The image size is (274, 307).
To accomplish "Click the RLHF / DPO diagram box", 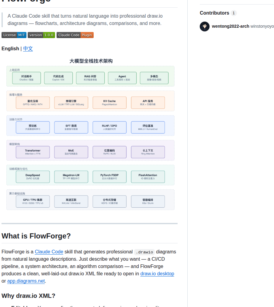I will pos(109,127).
